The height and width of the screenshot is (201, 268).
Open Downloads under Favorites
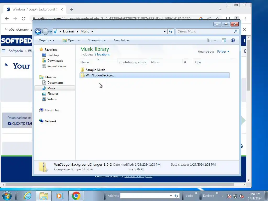(55, 61)
